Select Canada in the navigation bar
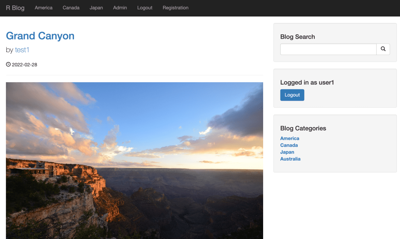The width and height of the screenshot is (400, 239). pos(71,7)
